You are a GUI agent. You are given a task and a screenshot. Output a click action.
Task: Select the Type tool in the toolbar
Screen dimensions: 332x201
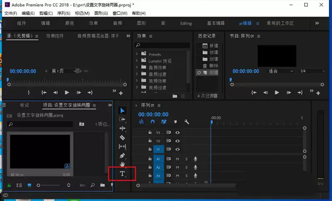122,174
